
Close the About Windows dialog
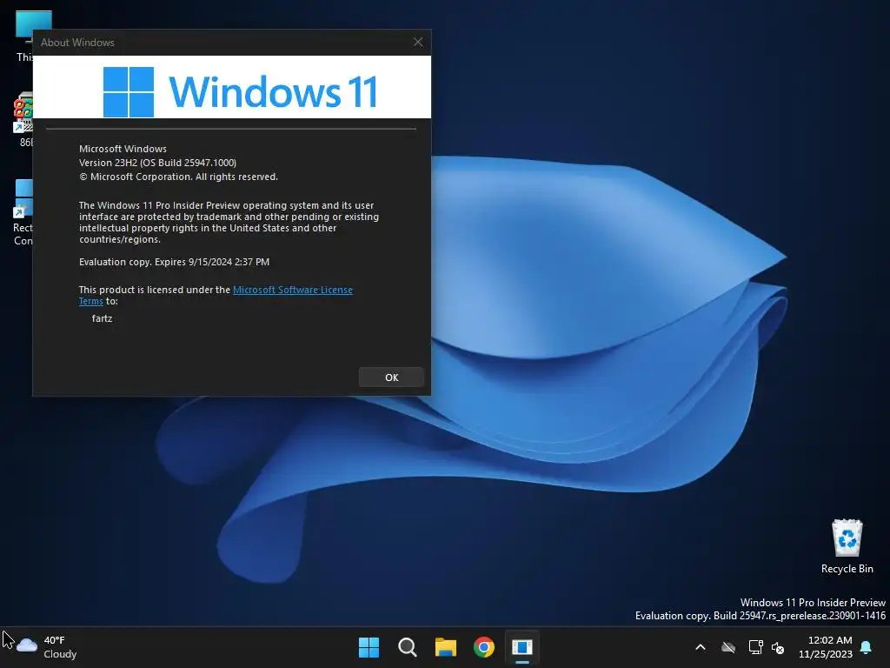(x=418, y=42)
